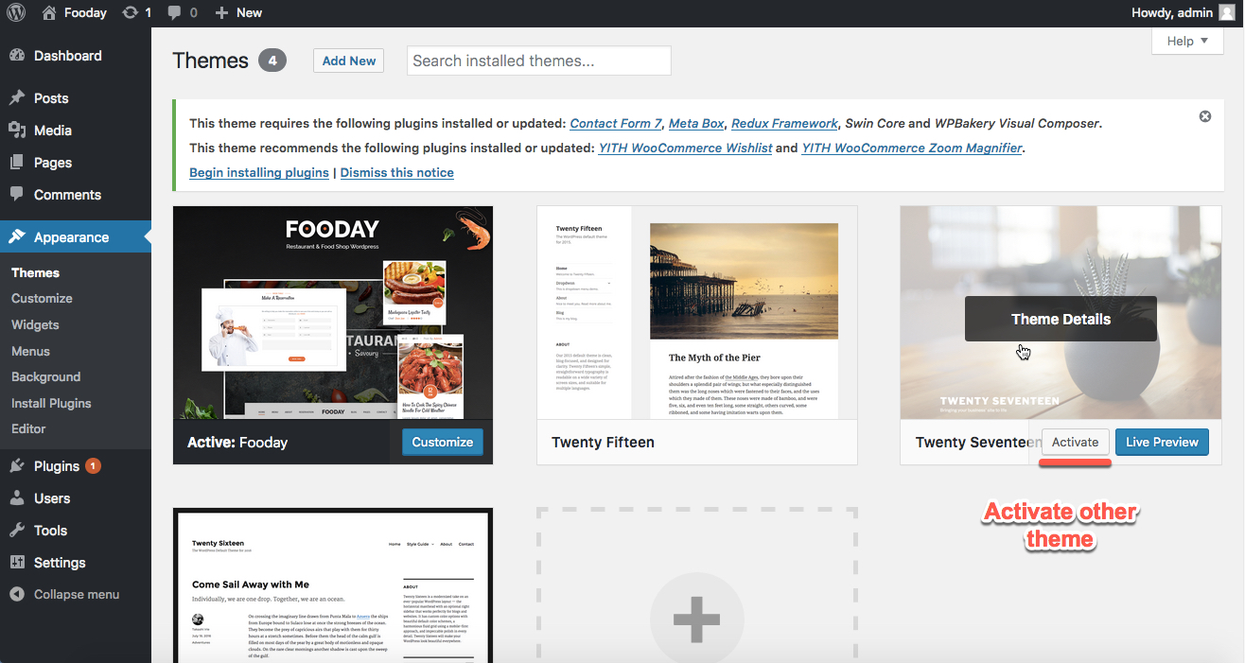This screenshot has height=663, width=1245.
Task: Select the Twenty Sixteen theme thumbnail
Action: click(x=333, y=585)
